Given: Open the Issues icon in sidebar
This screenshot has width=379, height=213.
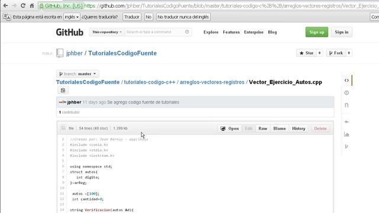Looking at the screenshot, I should coord(346,93).
